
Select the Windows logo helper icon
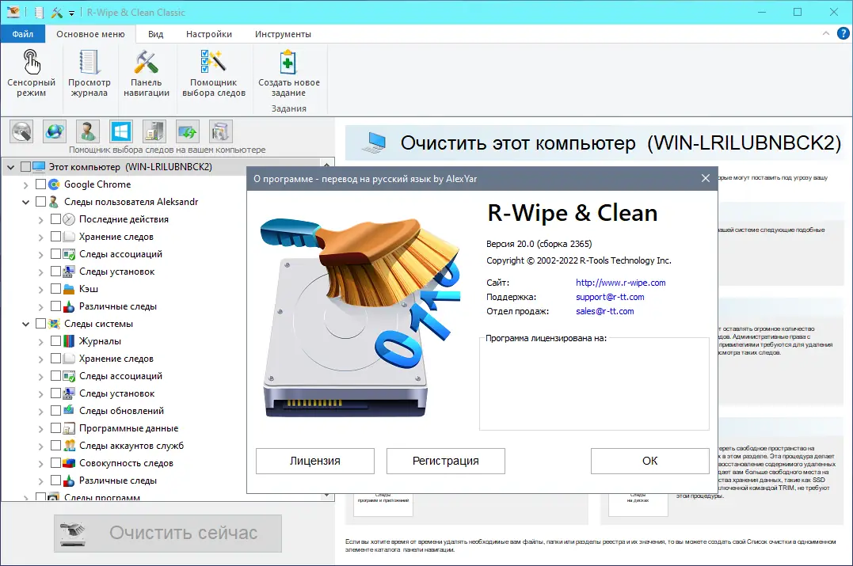120,131
